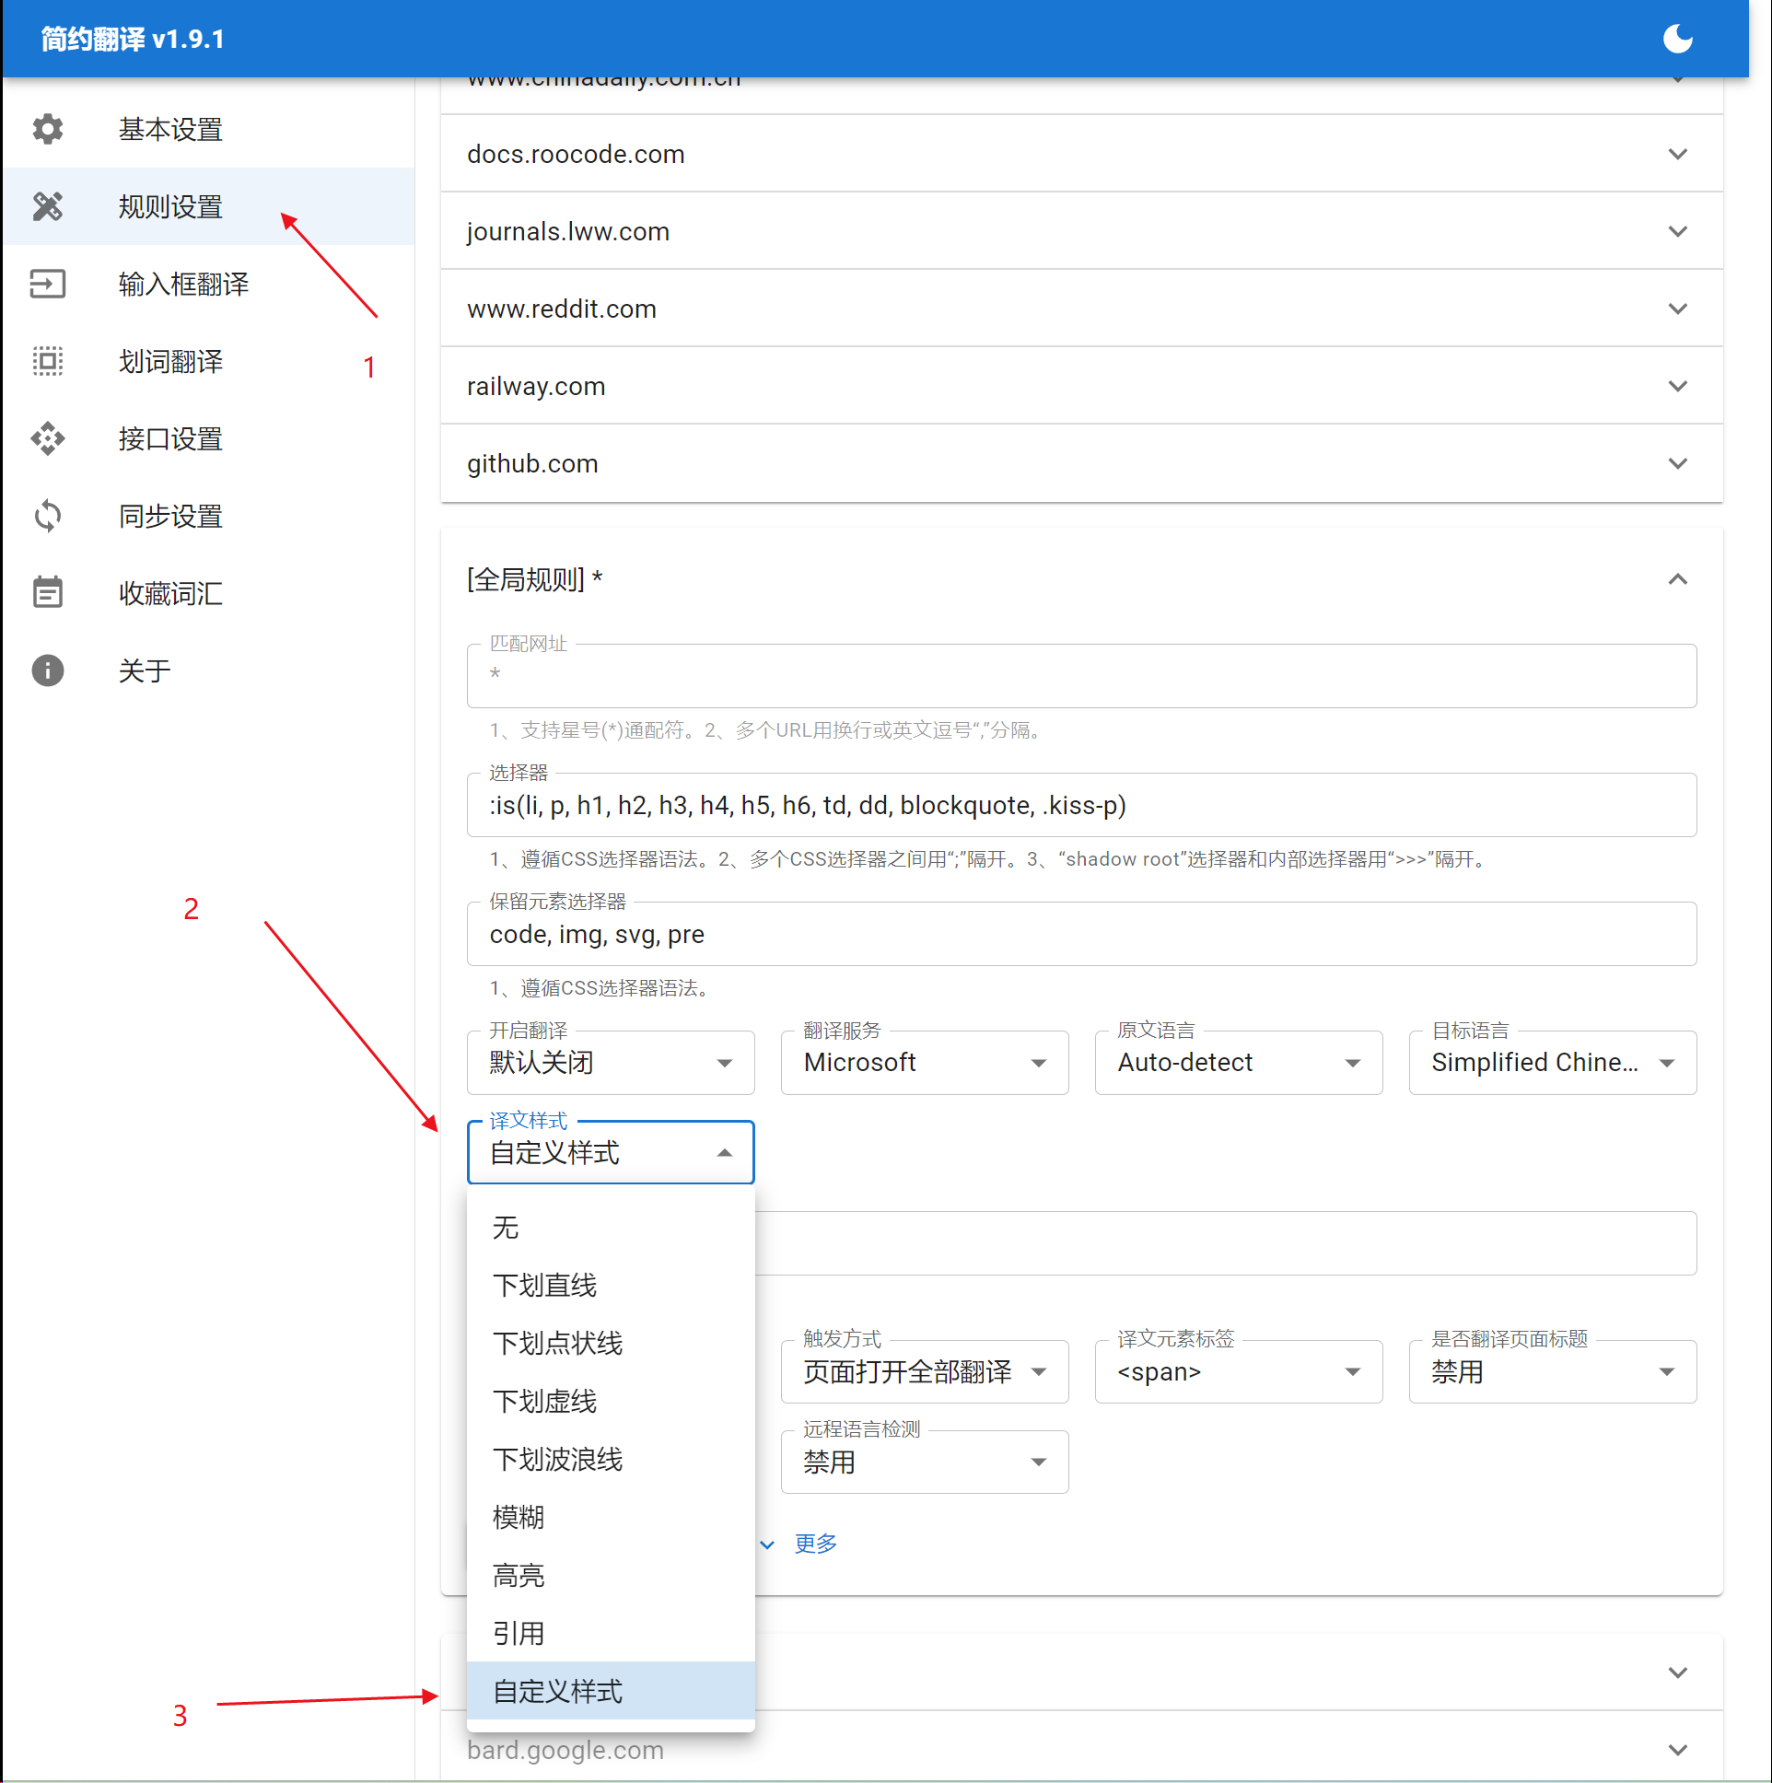Click the gear icon for 基本设置
Screen dimensions: 1772x1783
48,129
